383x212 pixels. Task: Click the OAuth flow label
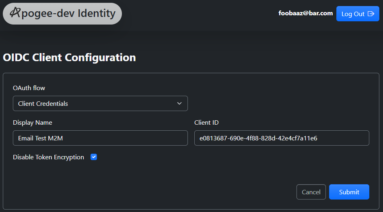pos(29,88)
